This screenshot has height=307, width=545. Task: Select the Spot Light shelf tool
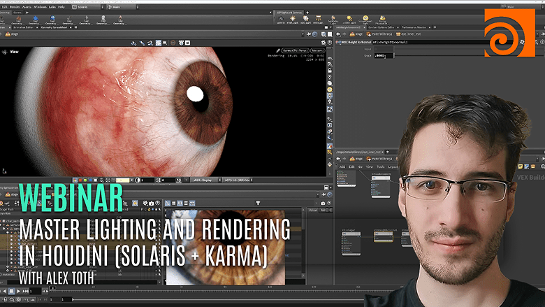(x=305, y=20)
